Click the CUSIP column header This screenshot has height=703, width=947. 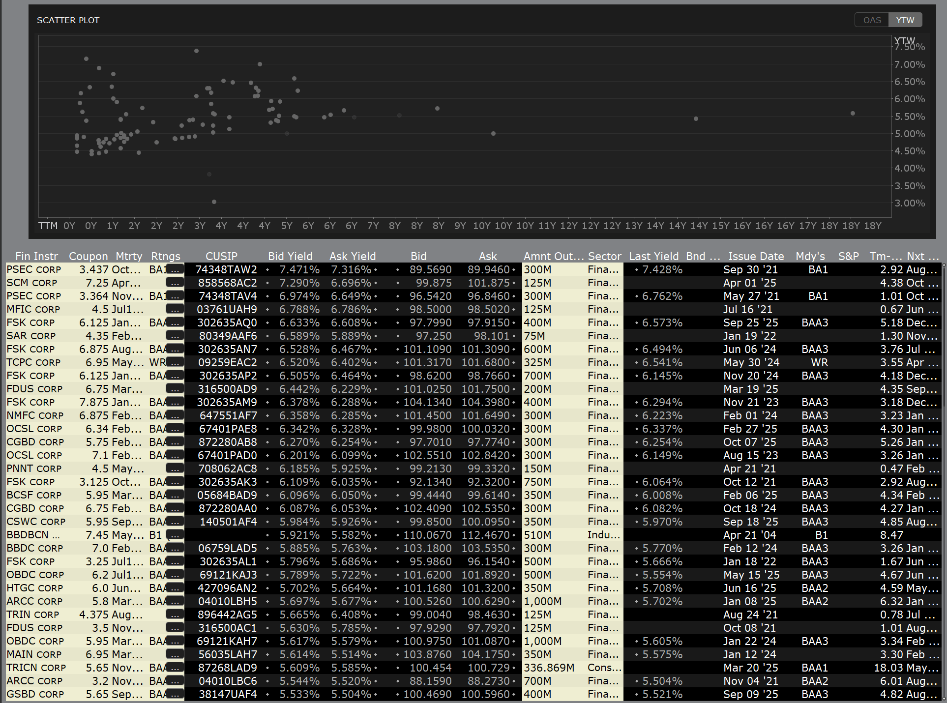pyautogui.click(x=221, y=256)
